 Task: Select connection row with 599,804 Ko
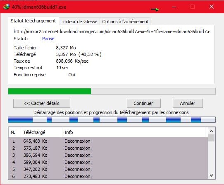tap(108, 162)
